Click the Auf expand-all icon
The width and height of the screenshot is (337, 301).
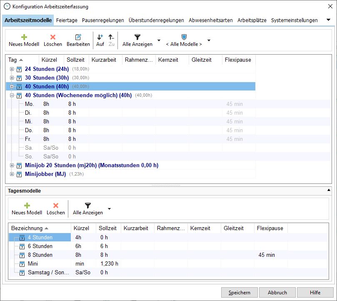100,37
